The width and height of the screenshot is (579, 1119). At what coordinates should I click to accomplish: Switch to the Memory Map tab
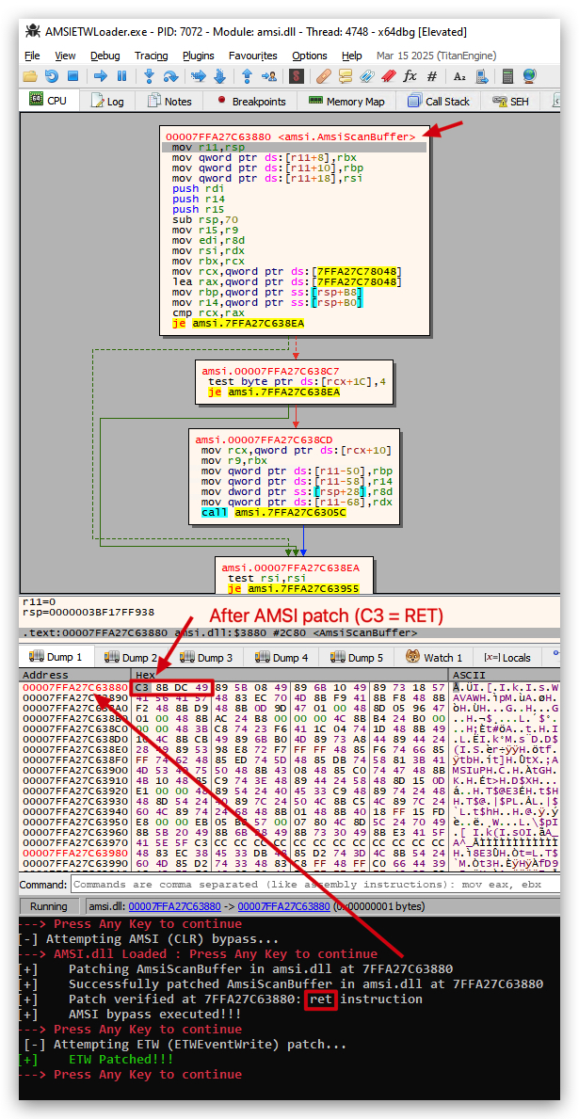pyautogui.click(x=346, y=102)
